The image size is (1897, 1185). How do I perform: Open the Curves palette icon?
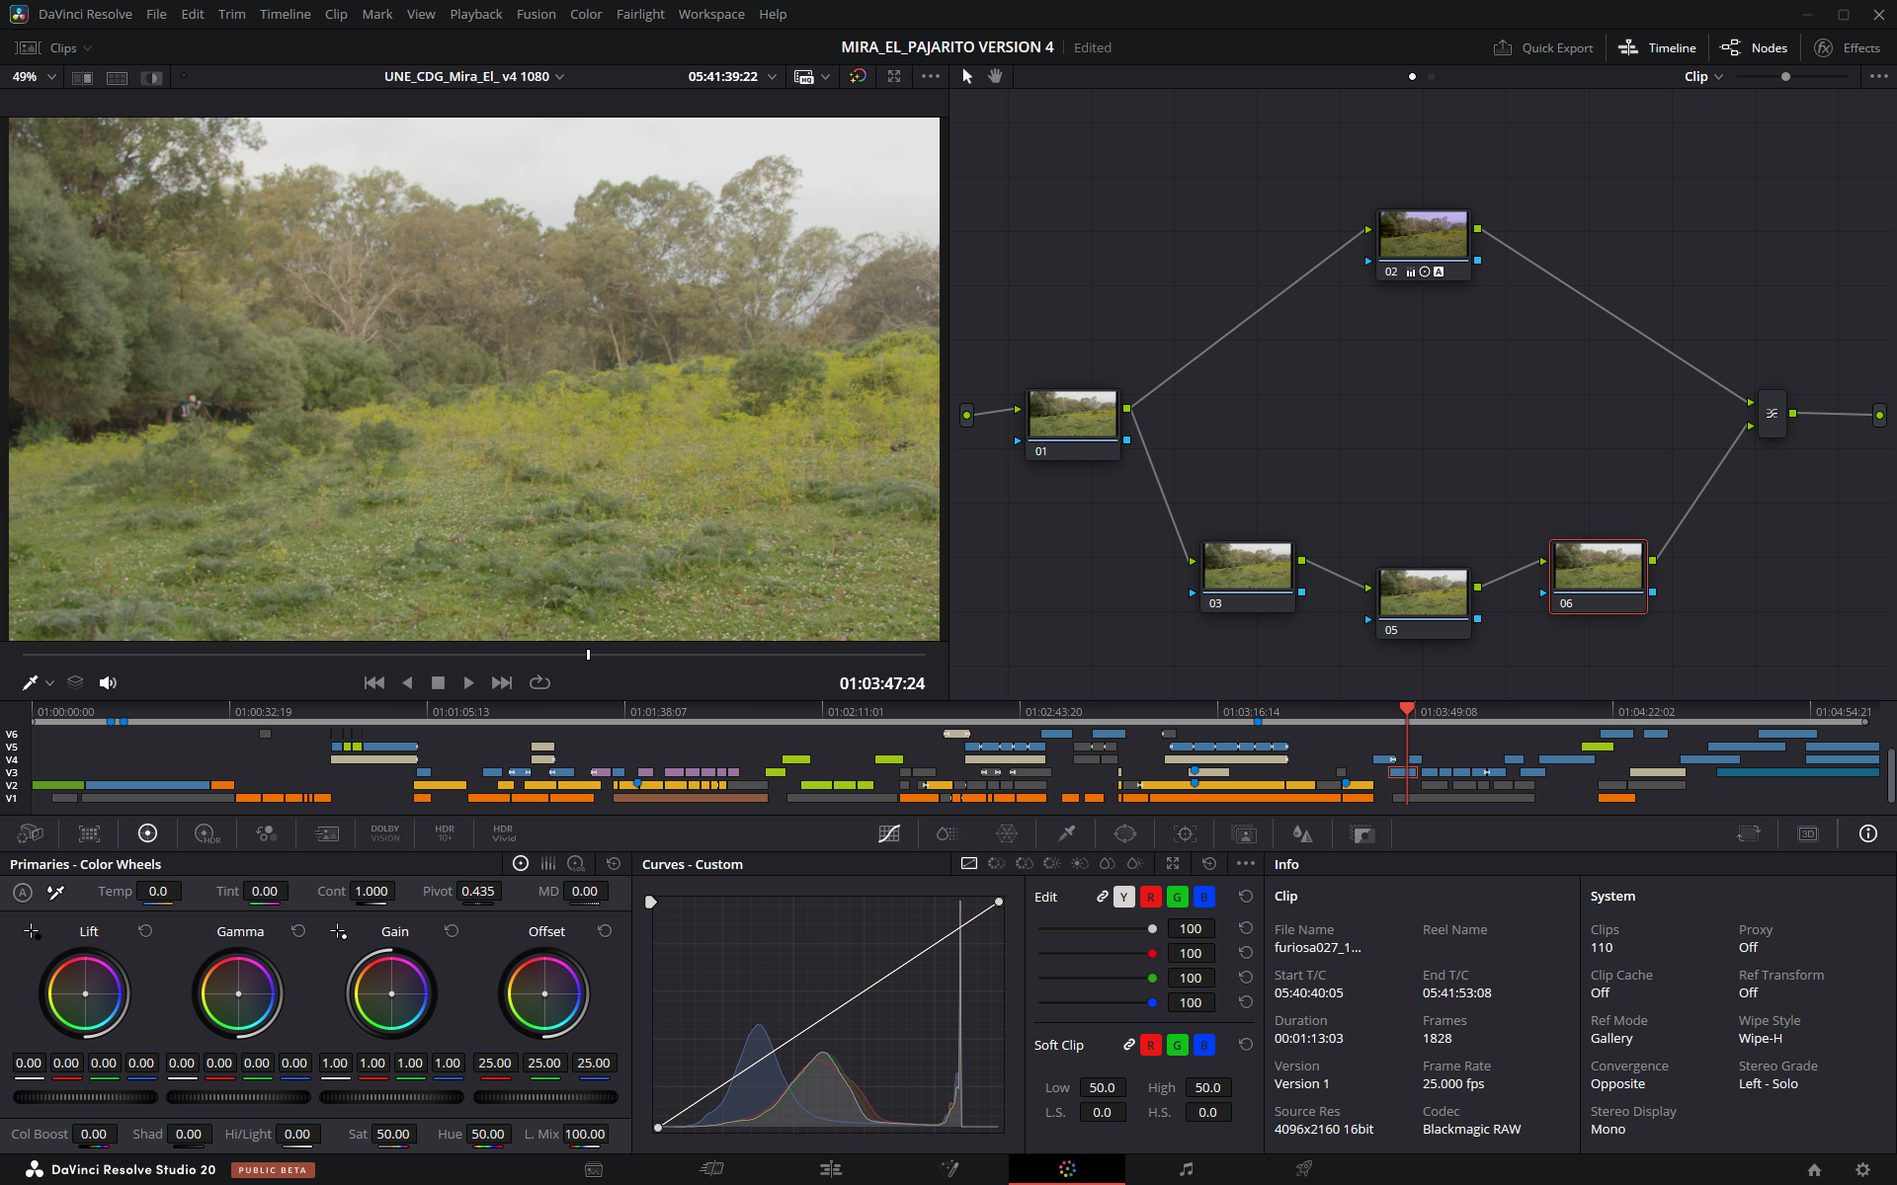point(888,833)
